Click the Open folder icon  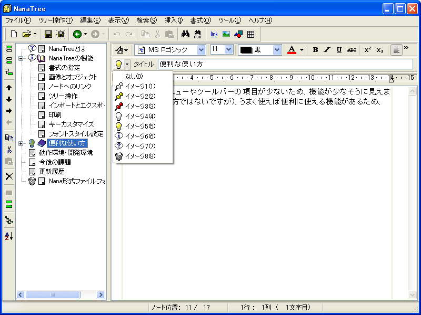tap(27, 34)
